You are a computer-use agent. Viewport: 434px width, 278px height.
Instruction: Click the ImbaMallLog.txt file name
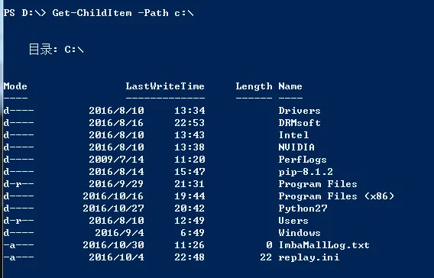click(324, 245)
